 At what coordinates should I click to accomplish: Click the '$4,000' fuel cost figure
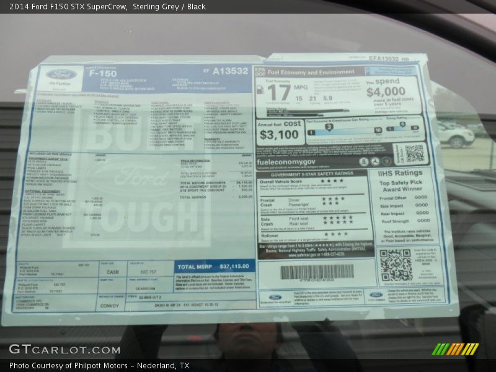click(x=386, y=92)
